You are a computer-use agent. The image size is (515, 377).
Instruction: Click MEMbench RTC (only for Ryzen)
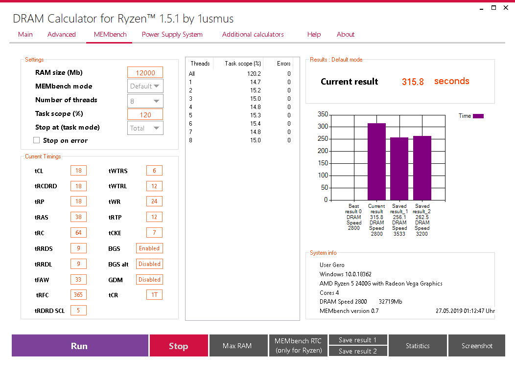(x=298, y=346)
